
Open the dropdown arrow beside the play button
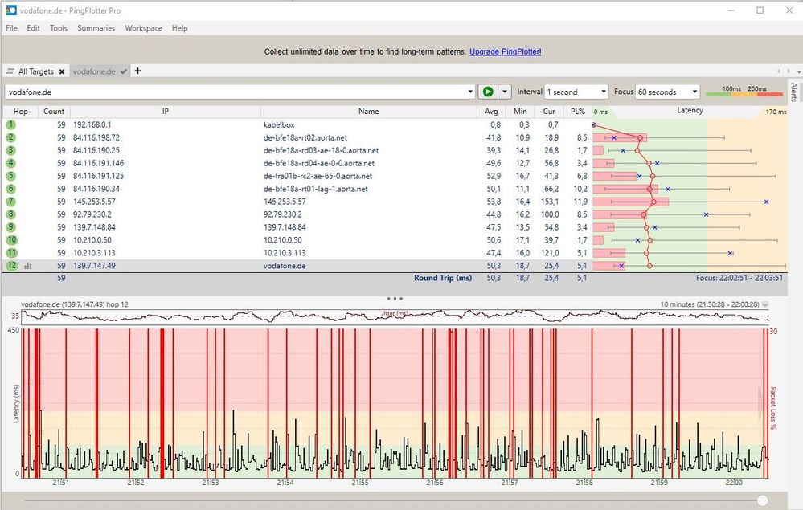coord(505,92)
